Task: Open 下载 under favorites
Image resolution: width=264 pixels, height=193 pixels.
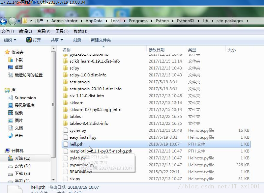Action: tap(15, 60)
